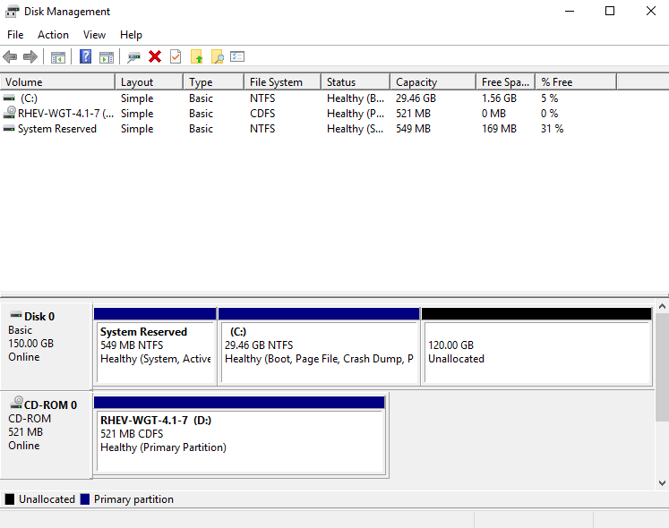Select the (C:) partition block on Disk 0
Image resolution: width=669 pixels, height=528 pixels.
tap(319, 353)
